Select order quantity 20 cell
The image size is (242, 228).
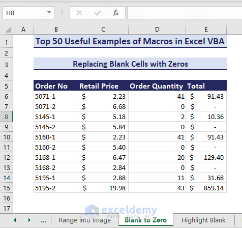click(x=157, y=157)
